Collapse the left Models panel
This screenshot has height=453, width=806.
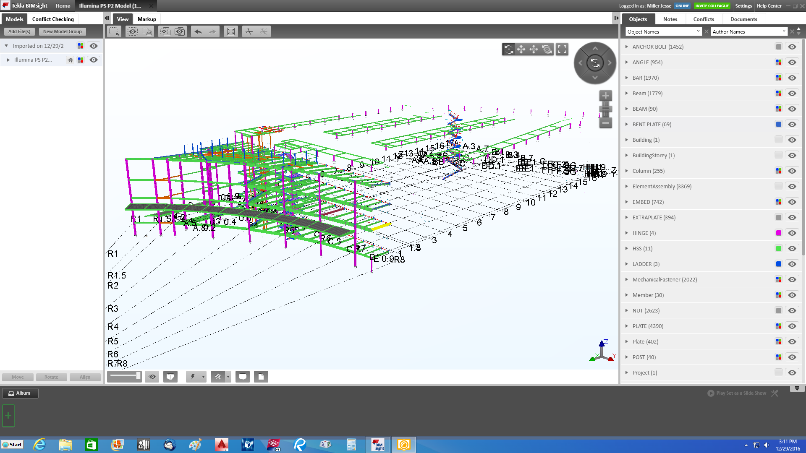coord(107,18)
